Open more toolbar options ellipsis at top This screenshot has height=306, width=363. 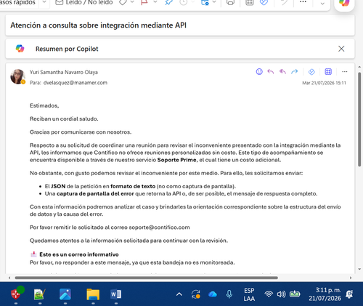[303, 2]
